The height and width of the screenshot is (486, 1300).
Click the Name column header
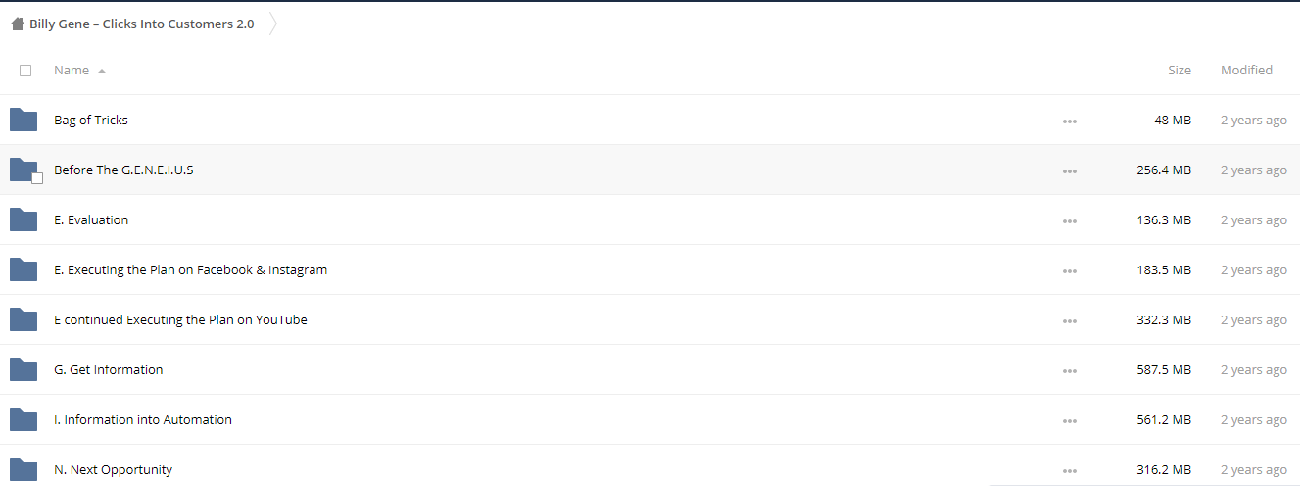[72, 70]
